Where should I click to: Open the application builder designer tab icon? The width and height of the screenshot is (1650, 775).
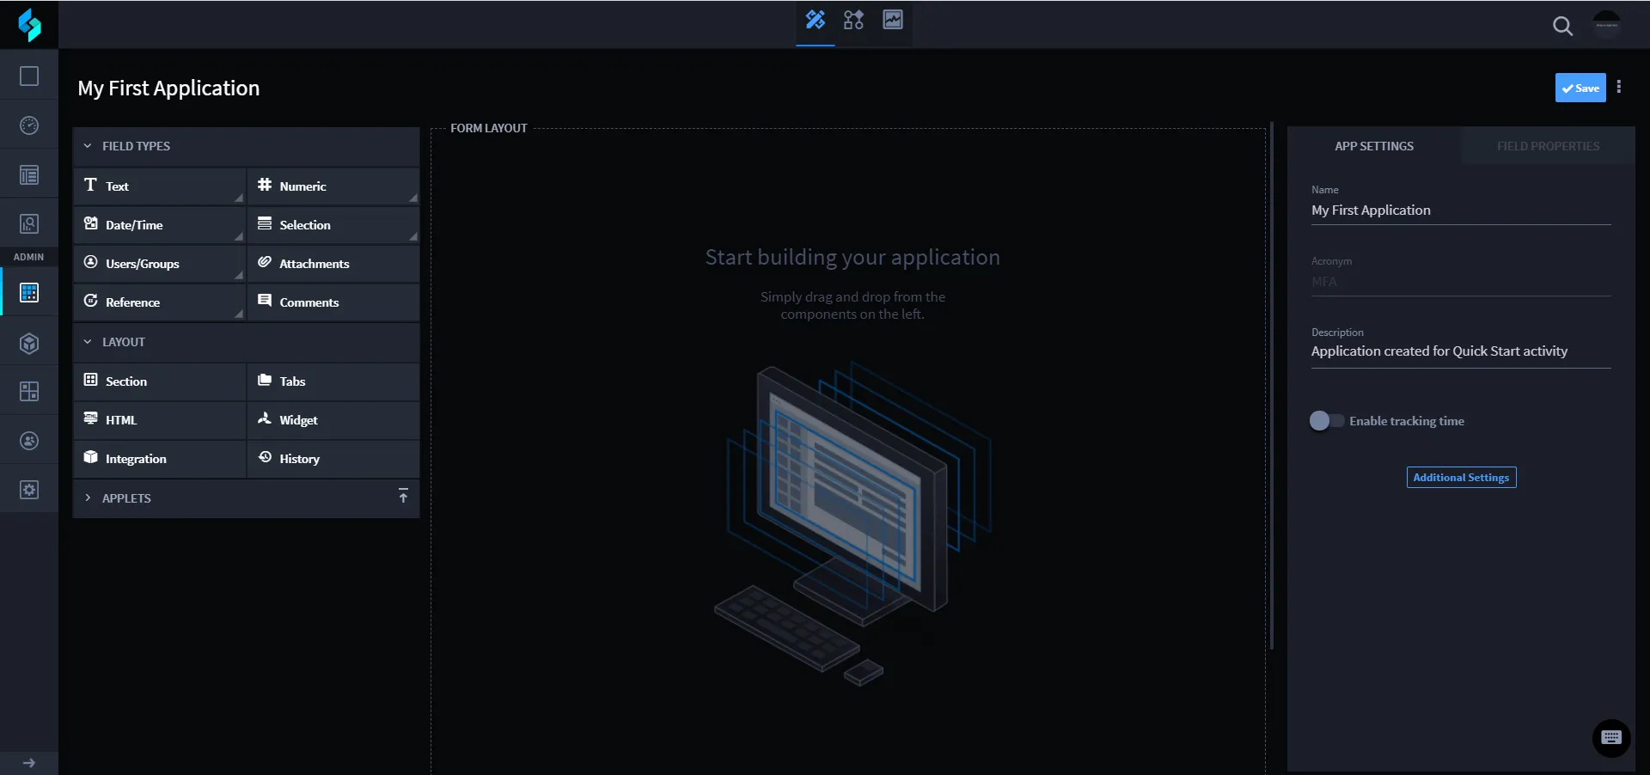pyautogui.click(x=815, y=20)
